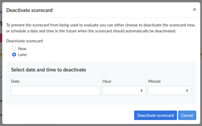This screenshot has height=126, width=202.
Task: Select the Later radio button
Action: pos(14,55)
